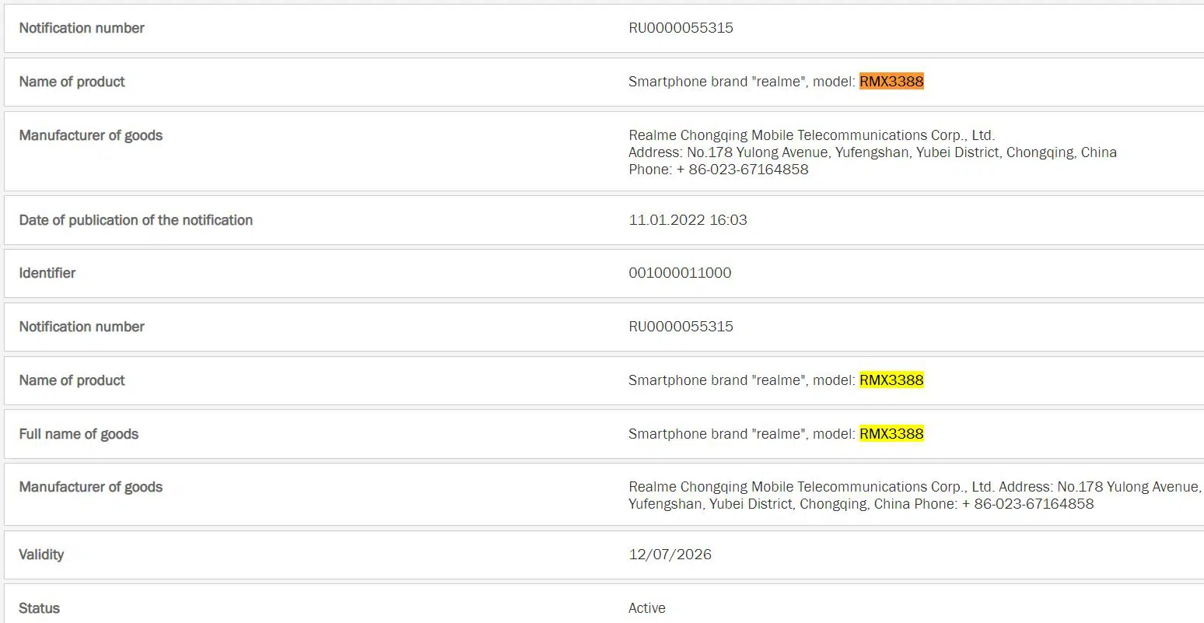The height and width of the screenshot is (623, 1204).
Task: Click the 'Identifier' row label
Action: 47,273
